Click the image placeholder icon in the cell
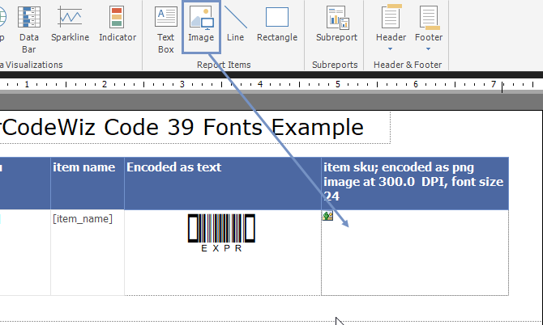This screenshot has width=543, height=325. (x=327, y=216)
